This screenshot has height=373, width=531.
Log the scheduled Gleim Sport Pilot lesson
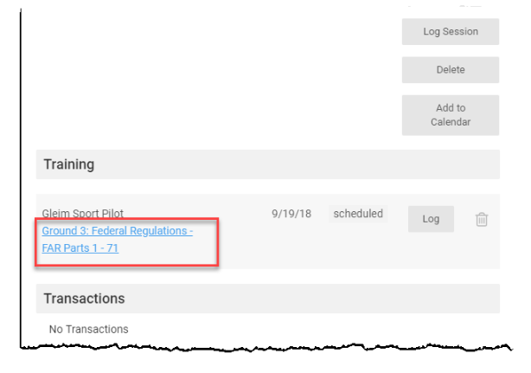point(431,219)
